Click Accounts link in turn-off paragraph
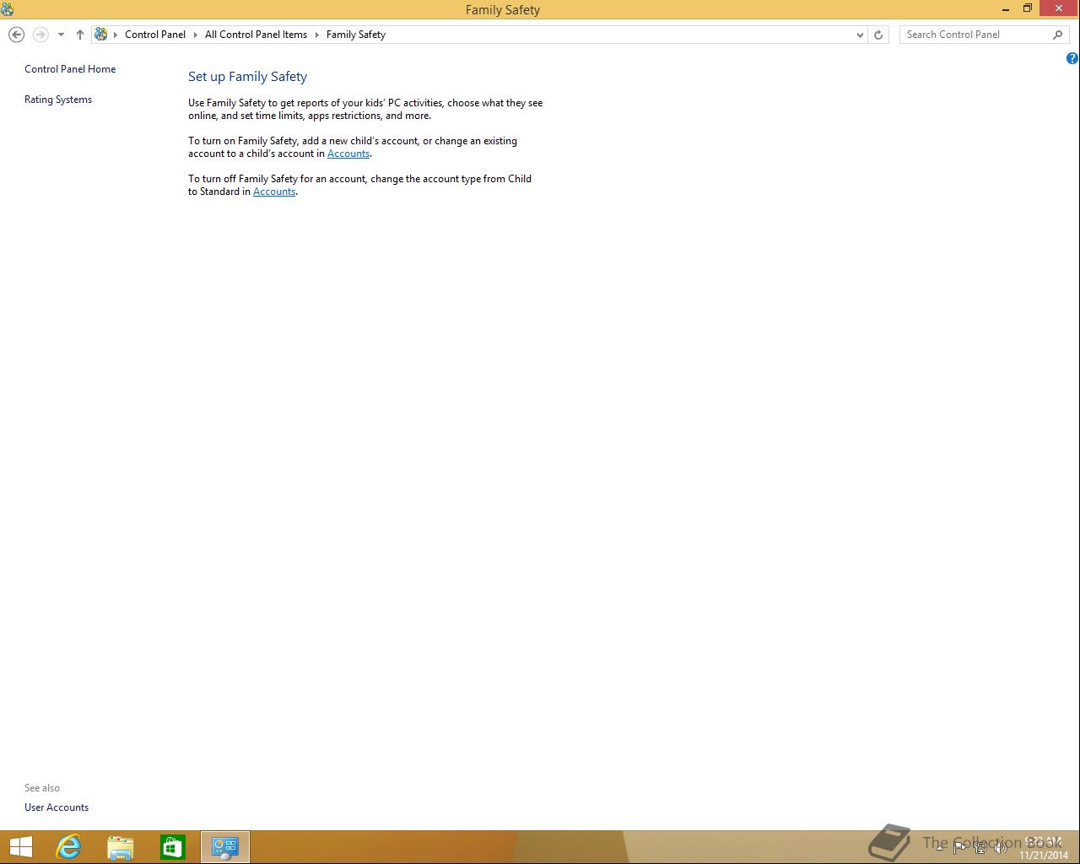The width and height of the screenshot is (1080, 864). (x=274, y=192)
